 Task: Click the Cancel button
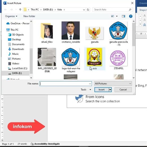[123, 90]
